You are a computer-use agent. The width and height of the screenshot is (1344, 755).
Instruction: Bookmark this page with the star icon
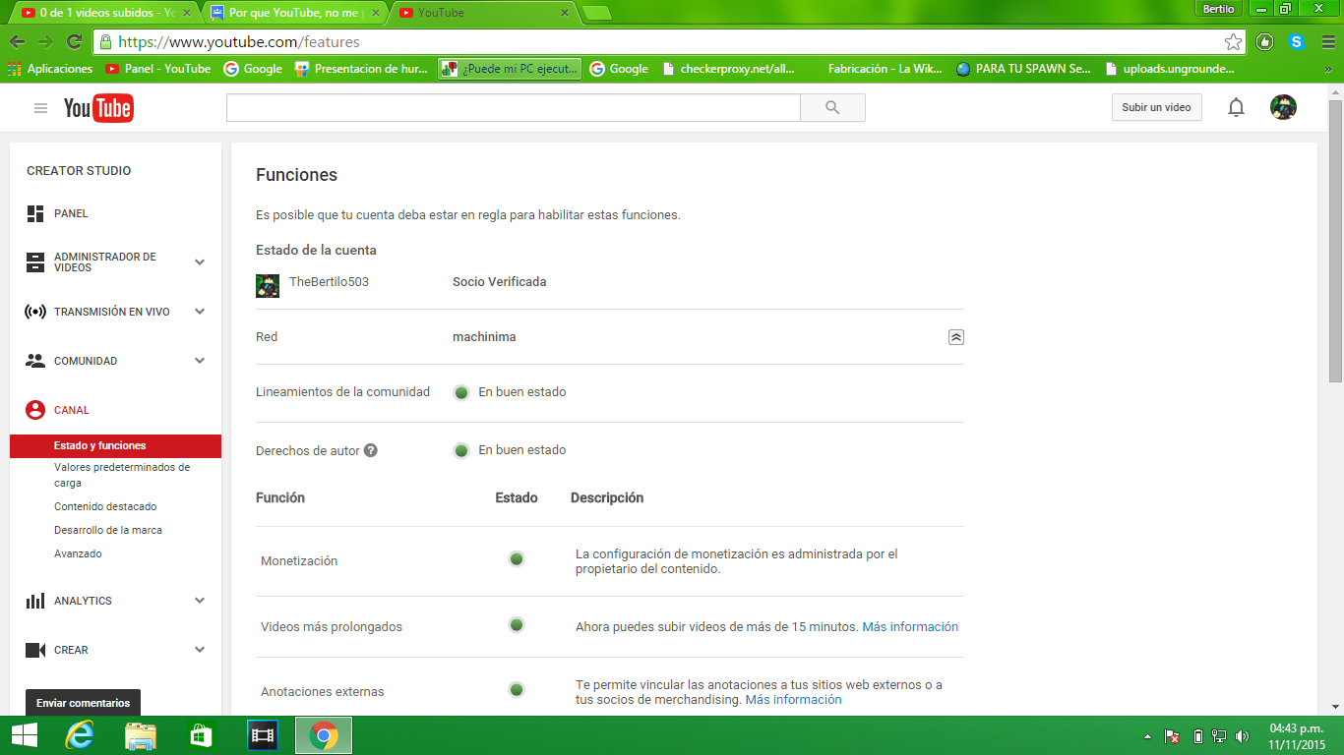1233,42
